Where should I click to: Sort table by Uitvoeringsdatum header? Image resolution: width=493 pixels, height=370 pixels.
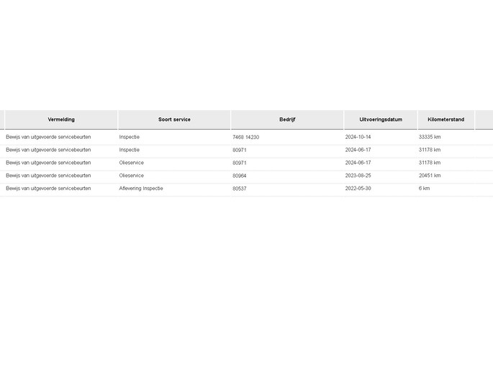(380, 119)
